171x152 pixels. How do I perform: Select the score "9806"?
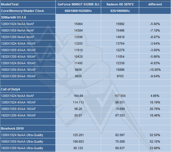[x=78, y=70]
